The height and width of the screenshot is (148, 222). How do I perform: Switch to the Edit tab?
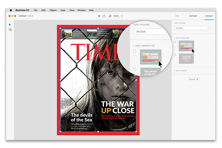(x=177, y=16)
